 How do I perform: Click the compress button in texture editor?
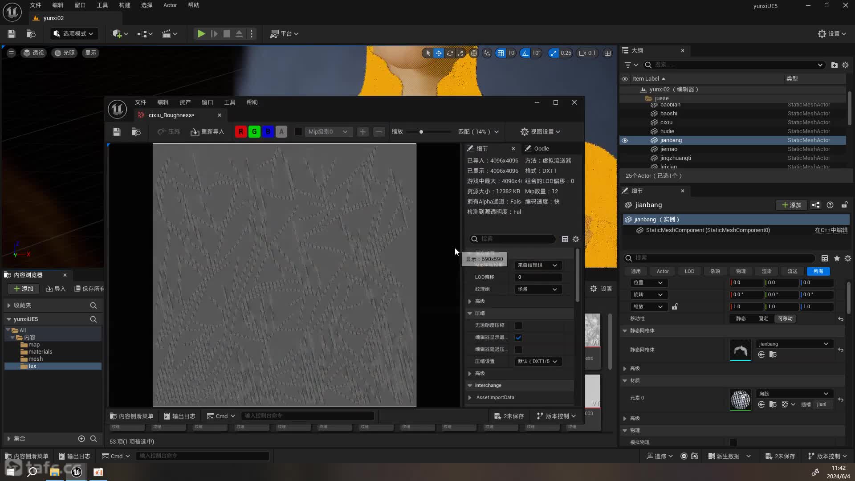[x=169, y=132]
